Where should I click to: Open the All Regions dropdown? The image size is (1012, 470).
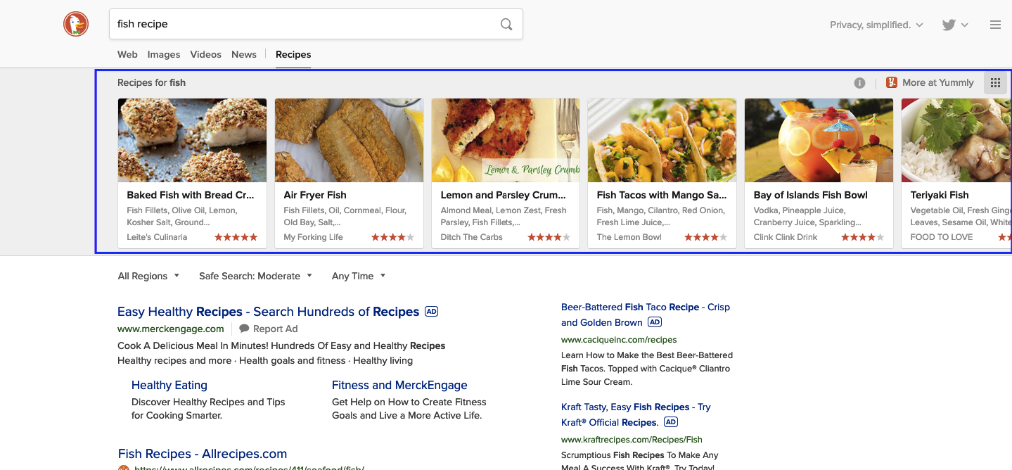coord(148,276)
